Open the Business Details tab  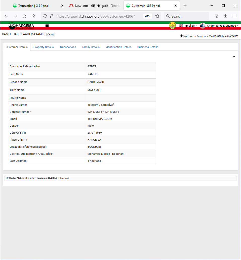148,47
